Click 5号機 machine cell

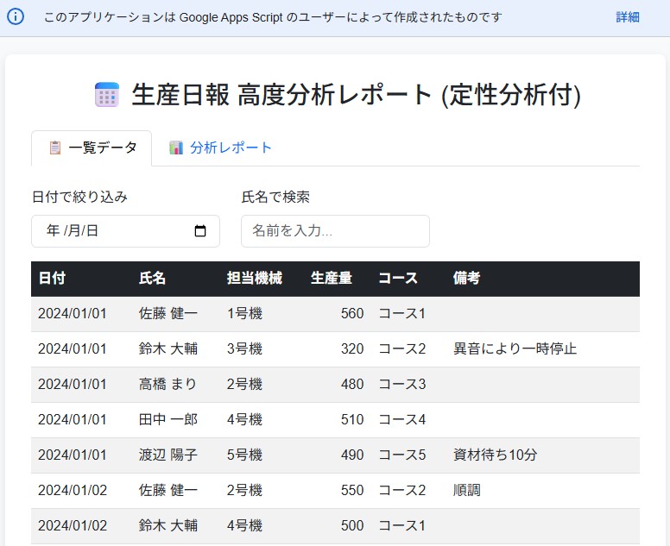click(244, 455)
